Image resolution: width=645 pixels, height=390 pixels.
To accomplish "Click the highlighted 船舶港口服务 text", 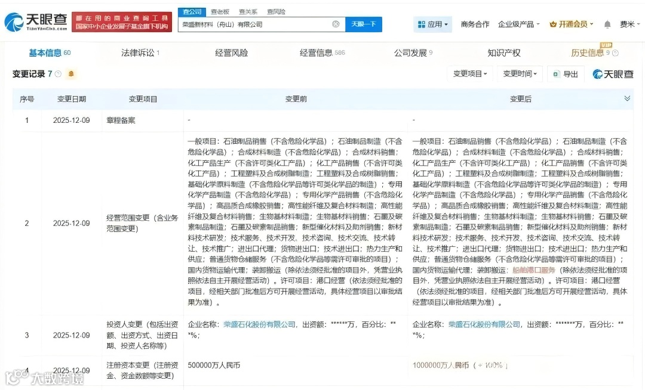I will coord(534,270).
